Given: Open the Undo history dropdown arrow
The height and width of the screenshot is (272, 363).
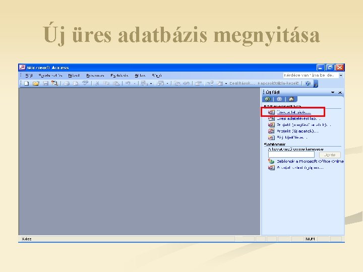Looking at the screenshot, I should [x=135, y=84].
